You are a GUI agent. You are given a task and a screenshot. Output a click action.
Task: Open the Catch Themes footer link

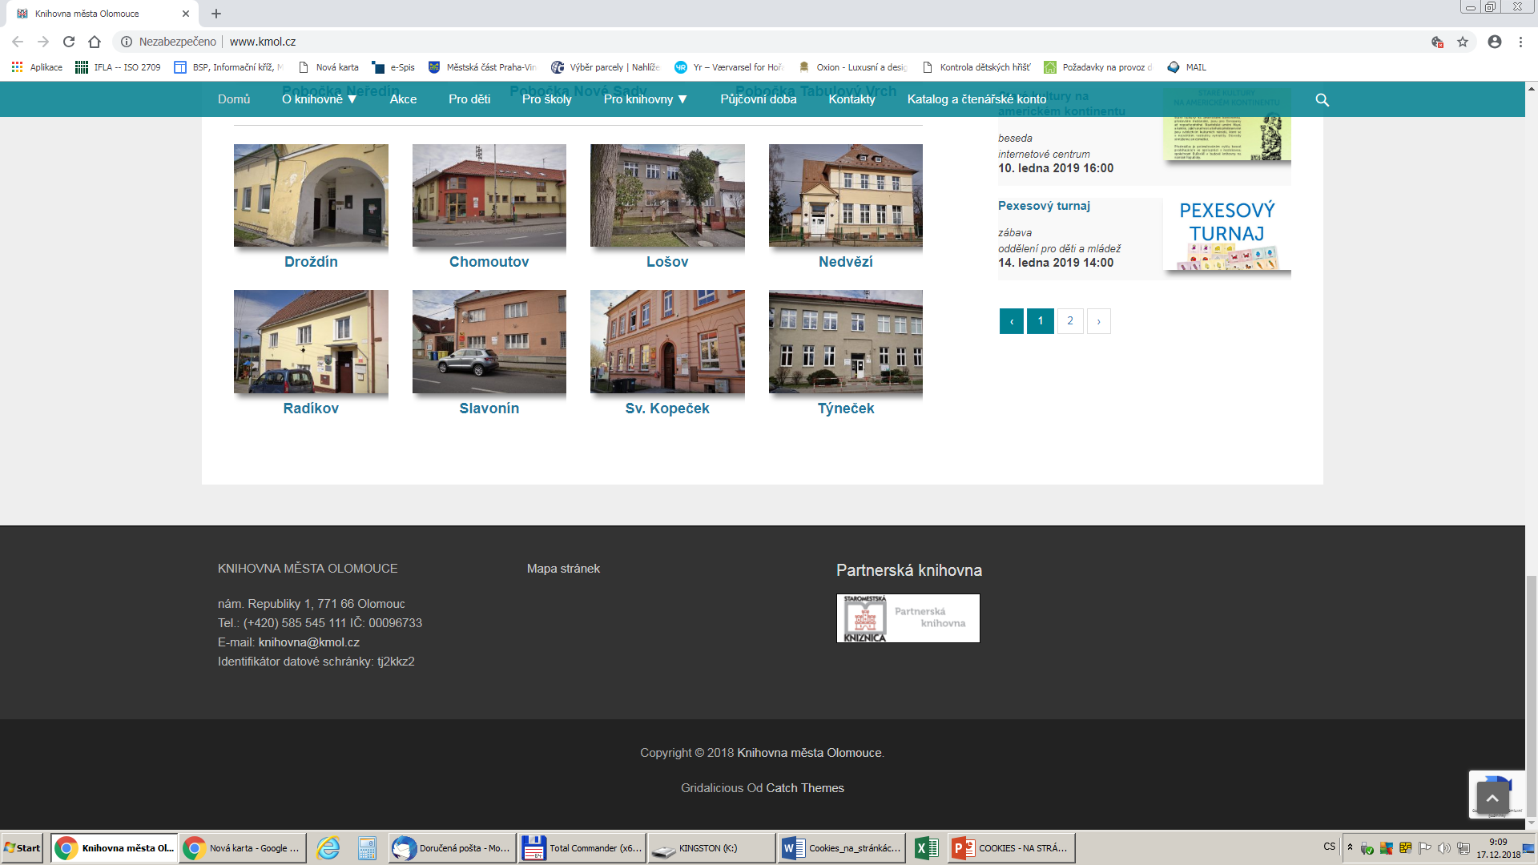(x=805, y=788)
